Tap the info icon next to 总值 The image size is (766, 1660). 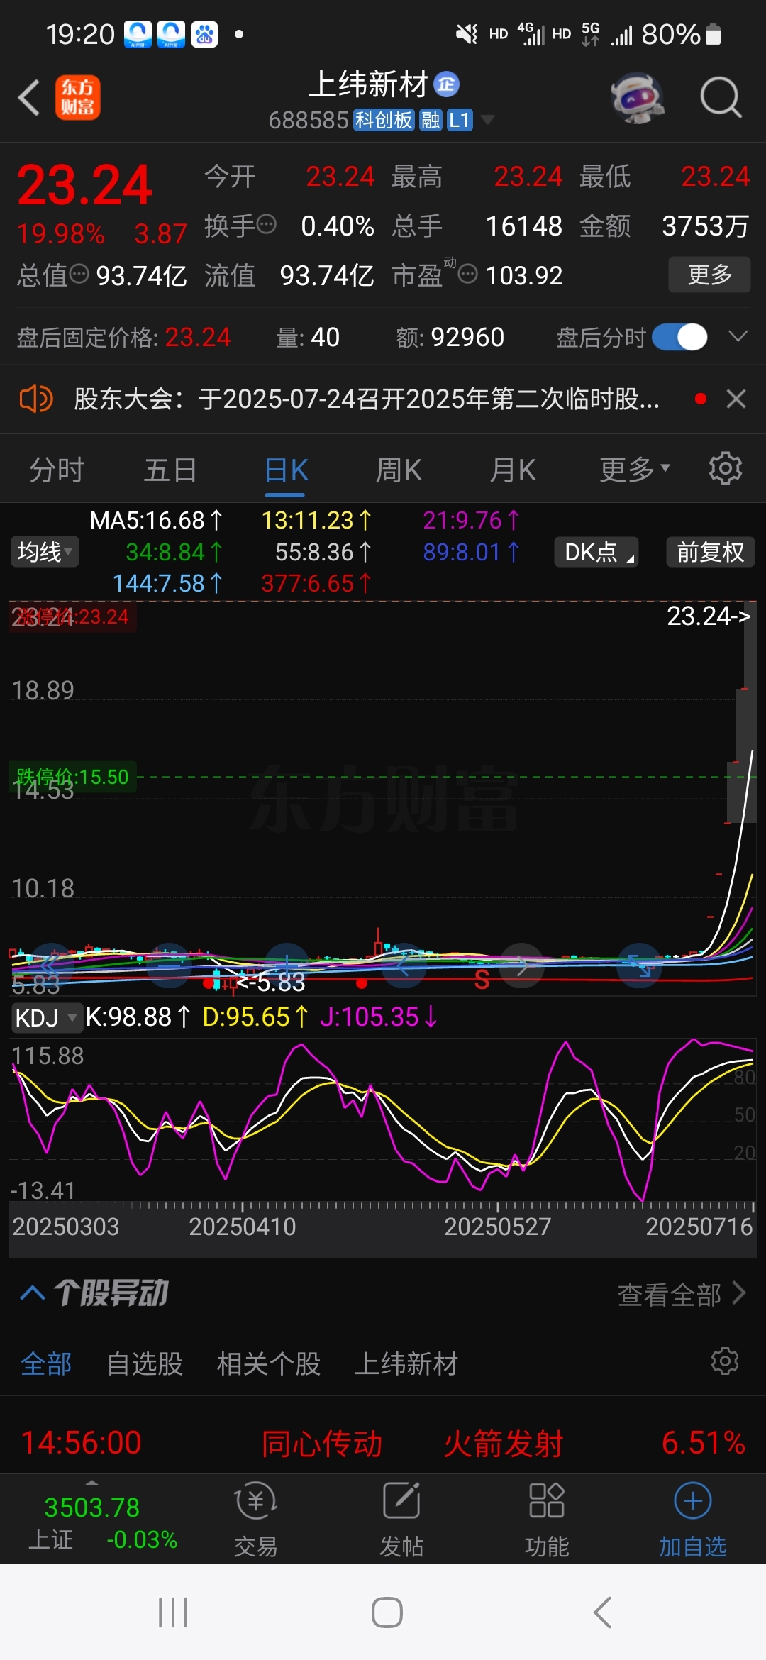click(79, 274)
